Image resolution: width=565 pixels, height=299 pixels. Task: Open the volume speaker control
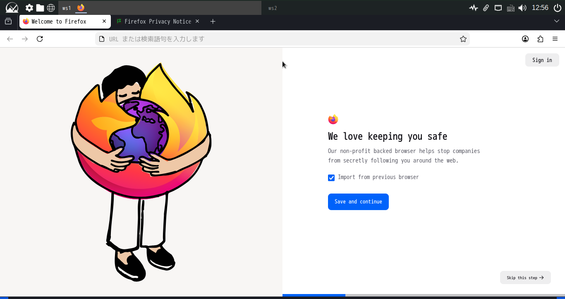pos(522,8)
